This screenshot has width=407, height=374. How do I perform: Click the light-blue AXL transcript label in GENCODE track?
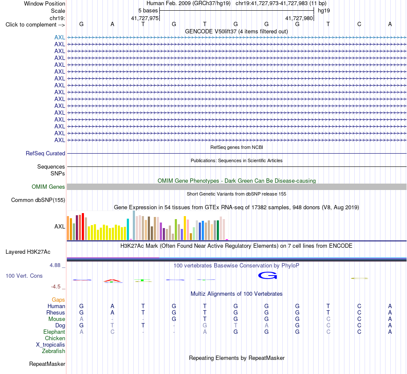click(60, 38)
